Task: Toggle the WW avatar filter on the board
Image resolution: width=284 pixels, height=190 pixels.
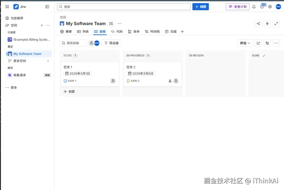Action: click(97, 43)
